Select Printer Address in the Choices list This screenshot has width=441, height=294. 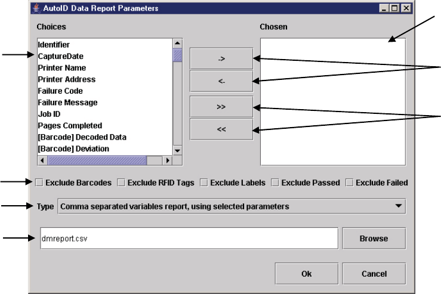pos(104,79)
